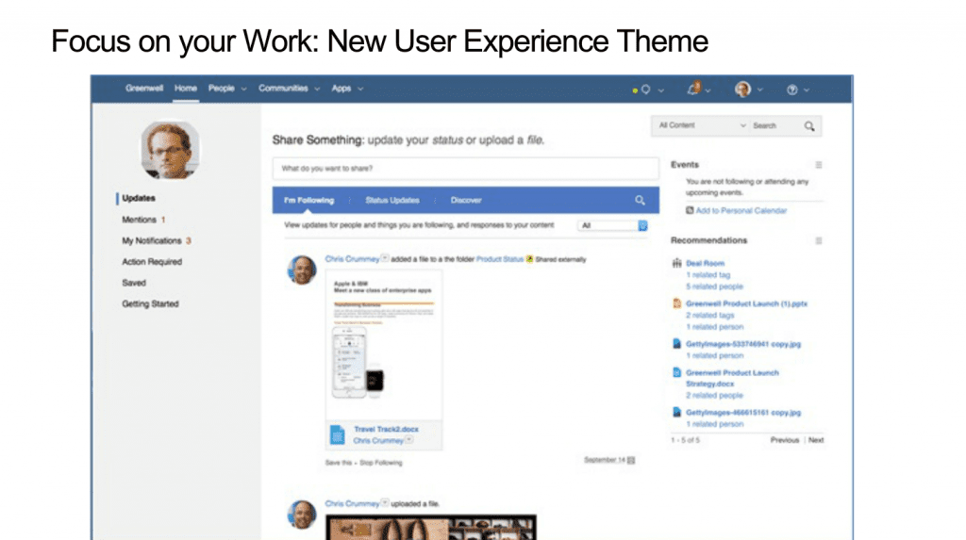This screenshot has width=966, height=540.
Task: Switch to Discover tab
Action: 466,200
